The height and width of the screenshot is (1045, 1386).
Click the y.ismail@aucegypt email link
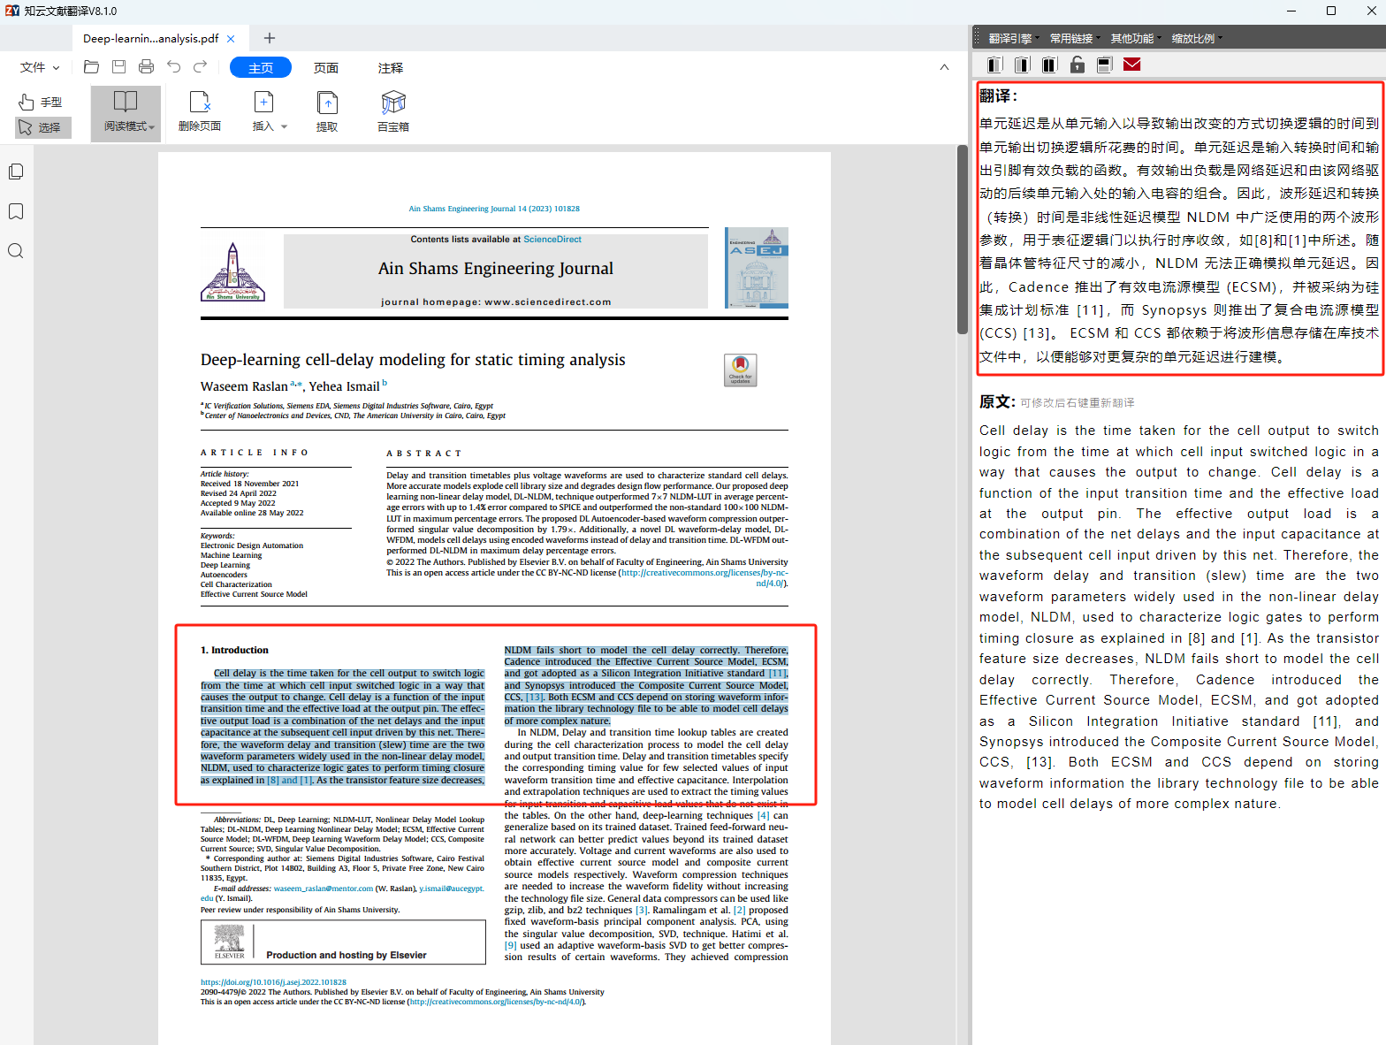tap(451, 889)
